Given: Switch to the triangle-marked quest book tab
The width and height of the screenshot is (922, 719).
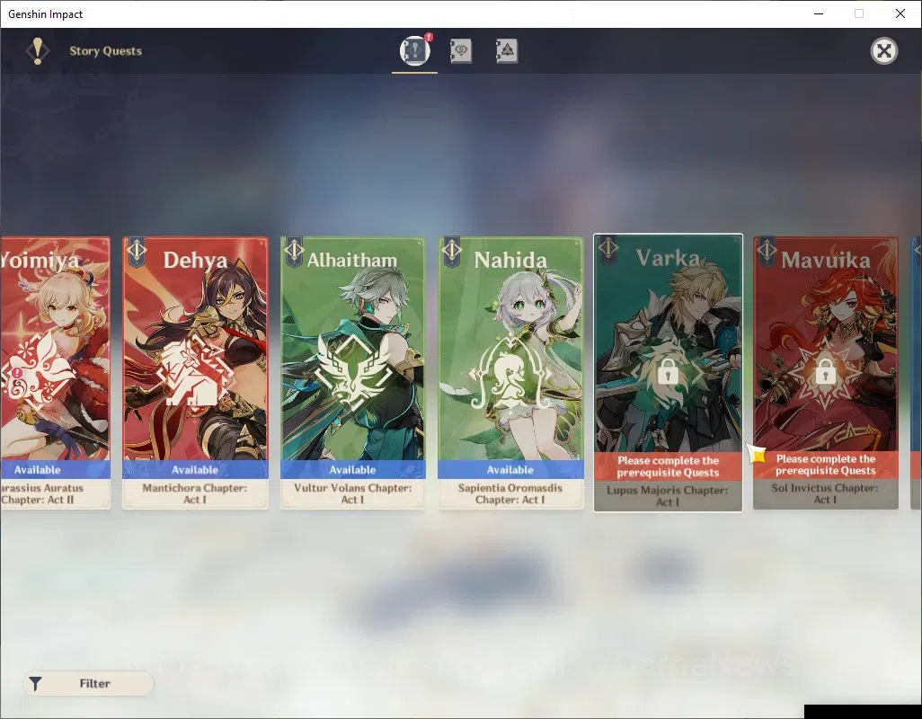Looking at the screenshot, I should click(x=506, y=51).
